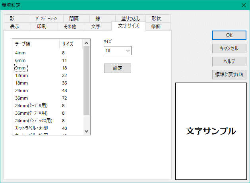The image size is (250, 183).
Task: Select the 12mm tape width row
Action: 21,75
